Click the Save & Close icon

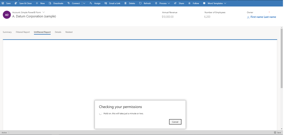click(x=16, y=3)
